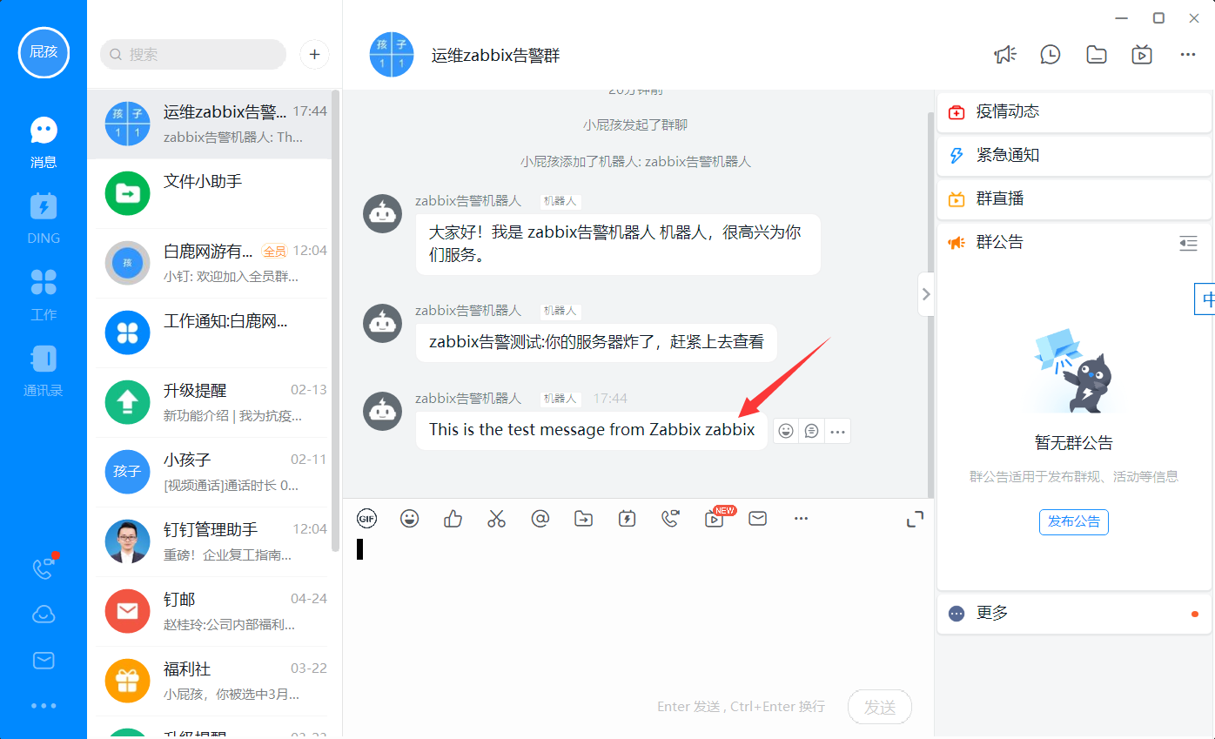Image resolution: width=1215 pixels, height=739 pixels.
Task: Open the live playback icon marked NEW
Action: (x=715, y=519)
